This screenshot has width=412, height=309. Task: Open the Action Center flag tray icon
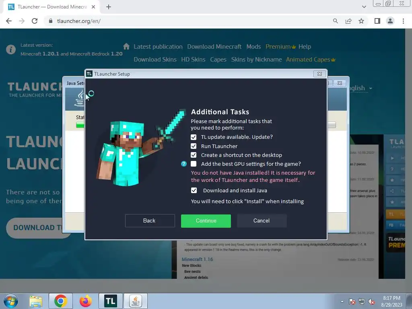[x=352, y=301]
